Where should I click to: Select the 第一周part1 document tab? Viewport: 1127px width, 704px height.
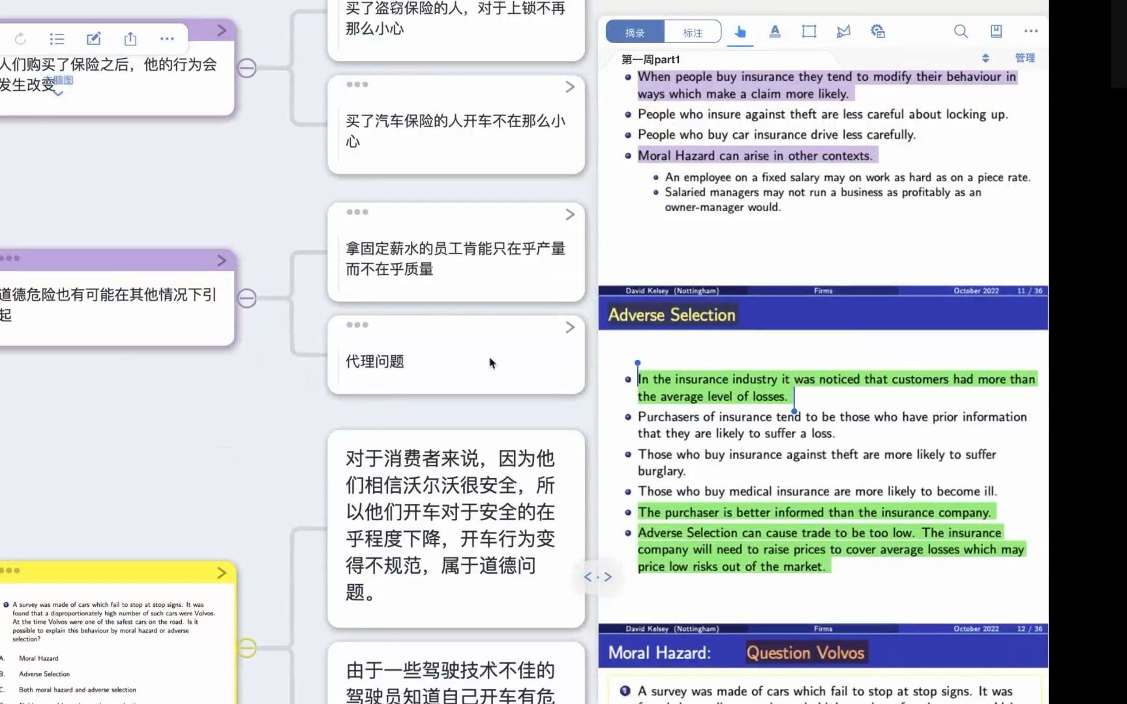click(651, 59)
